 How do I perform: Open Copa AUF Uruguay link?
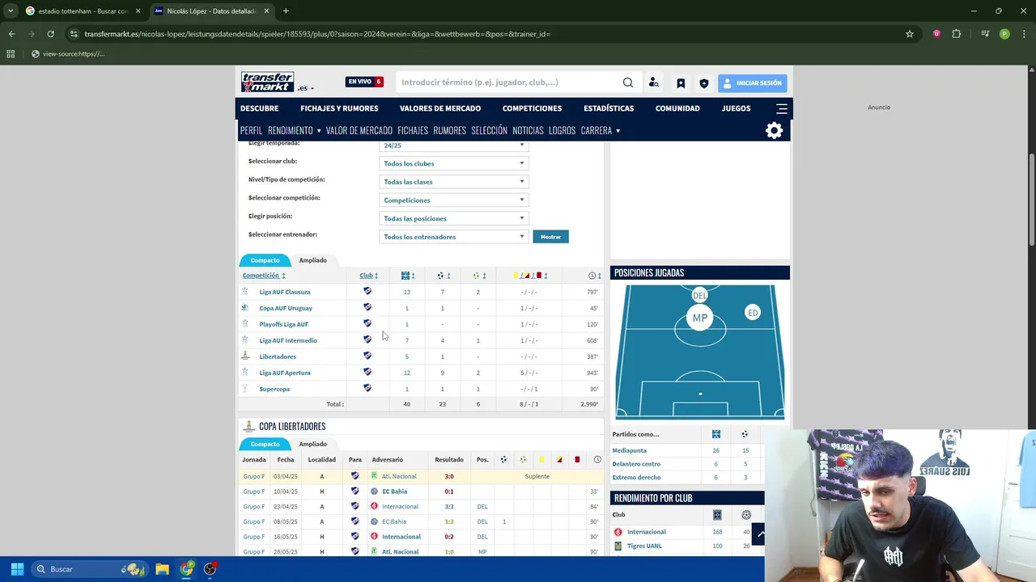click(286, 308)
